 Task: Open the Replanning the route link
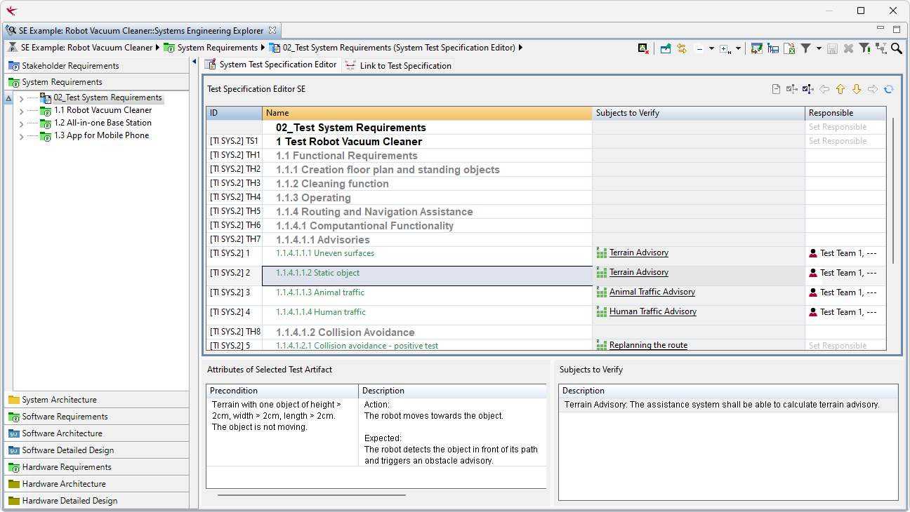click(x=648, y=345)
